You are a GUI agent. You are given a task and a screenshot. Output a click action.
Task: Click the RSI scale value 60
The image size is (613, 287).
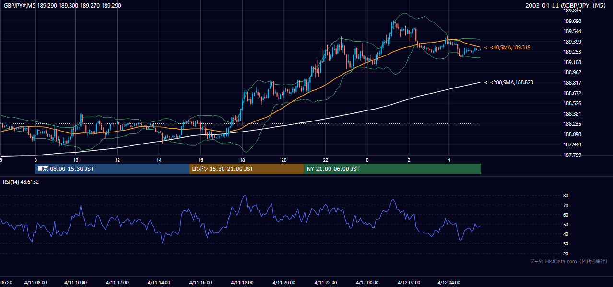tap(566, 215)
